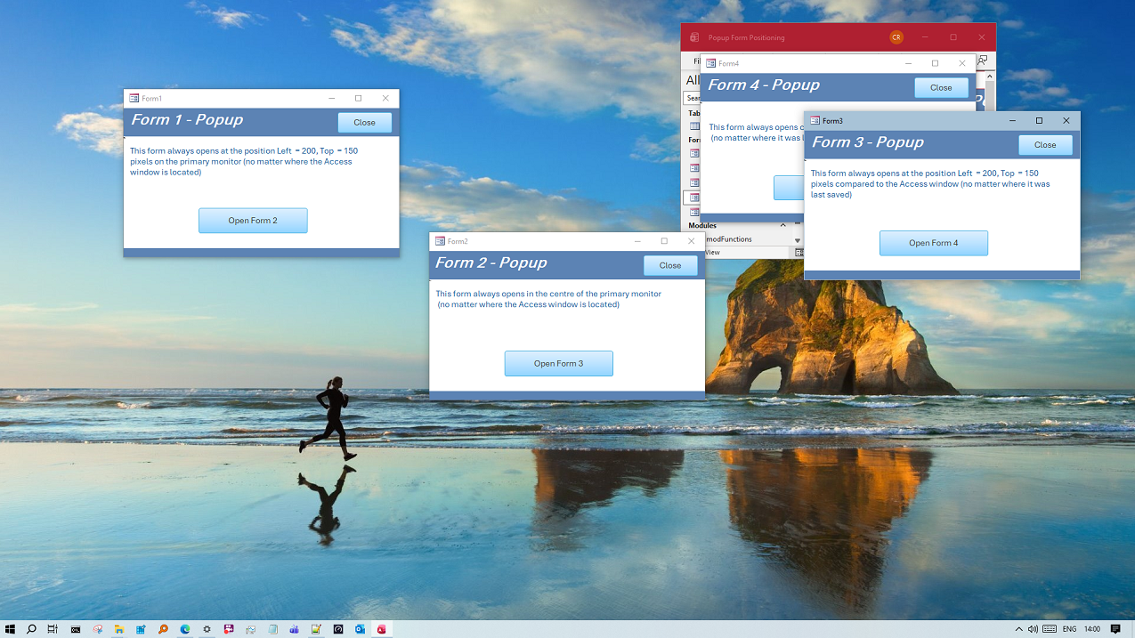The width and height of the screenshot is (1135, 638).
Task: Open the orange magnifier search app on taskbar
Action: coord(163,629)
